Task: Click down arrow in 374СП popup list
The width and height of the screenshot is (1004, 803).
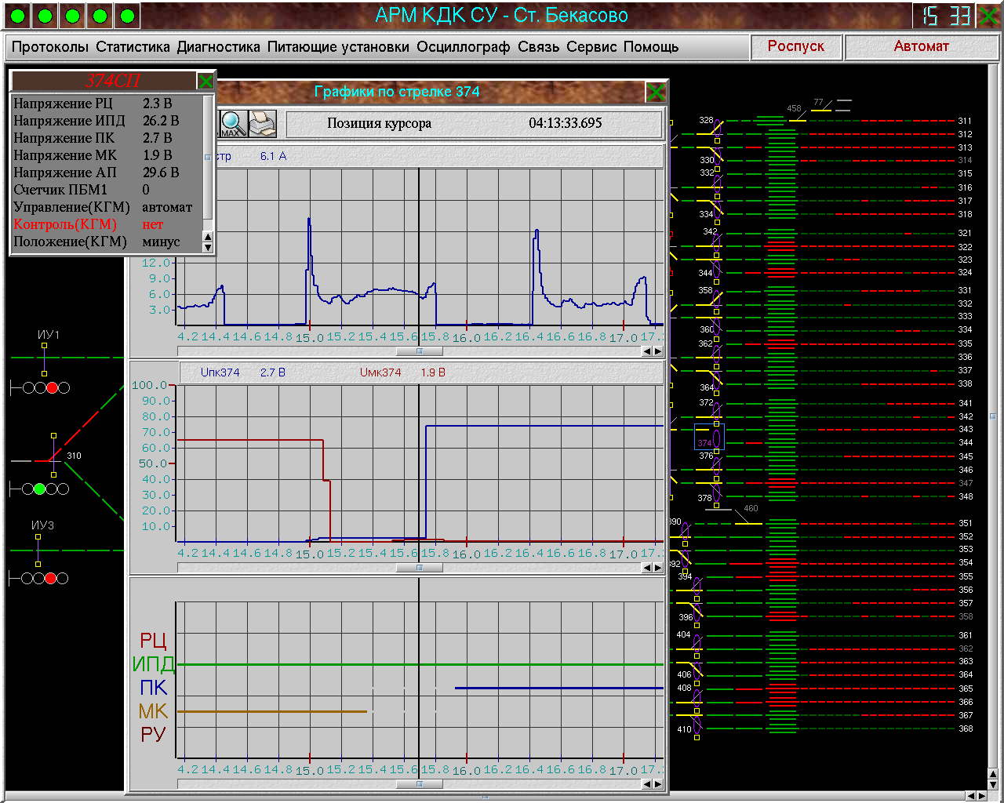Action: click(208, 247)
